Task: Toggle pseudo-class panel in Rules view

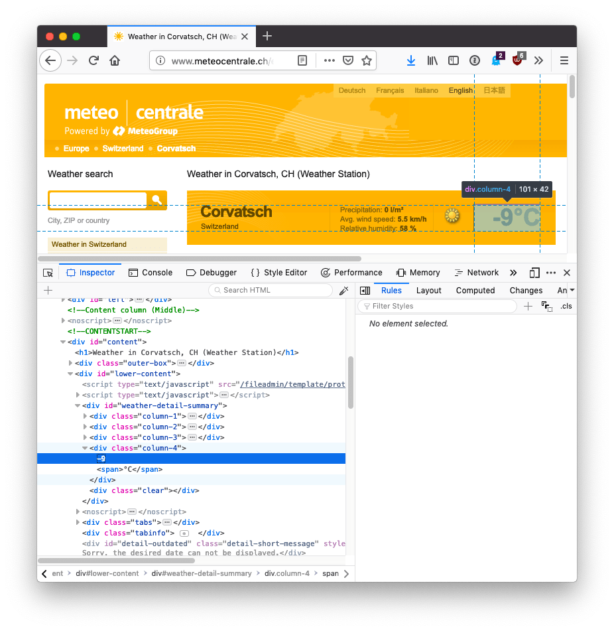Action: (547, 306)
